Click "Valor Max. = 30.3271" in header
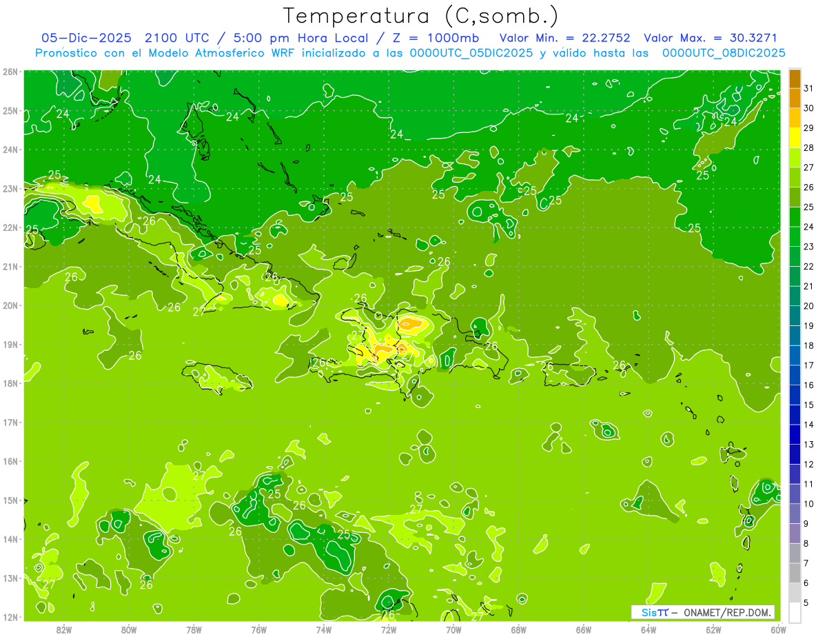 click(x=711, y=38)
